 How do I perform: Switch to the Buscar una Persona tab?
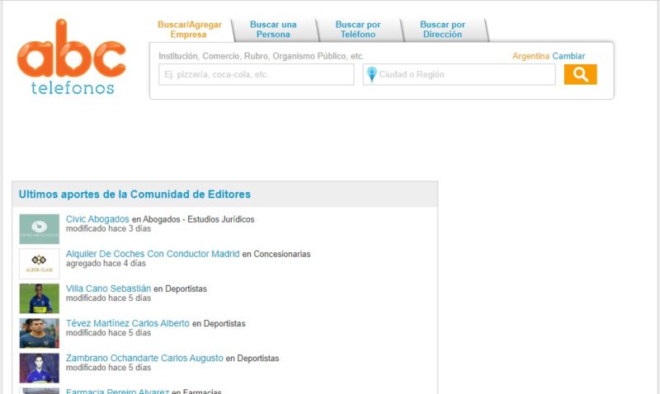[x=273, y=30]
